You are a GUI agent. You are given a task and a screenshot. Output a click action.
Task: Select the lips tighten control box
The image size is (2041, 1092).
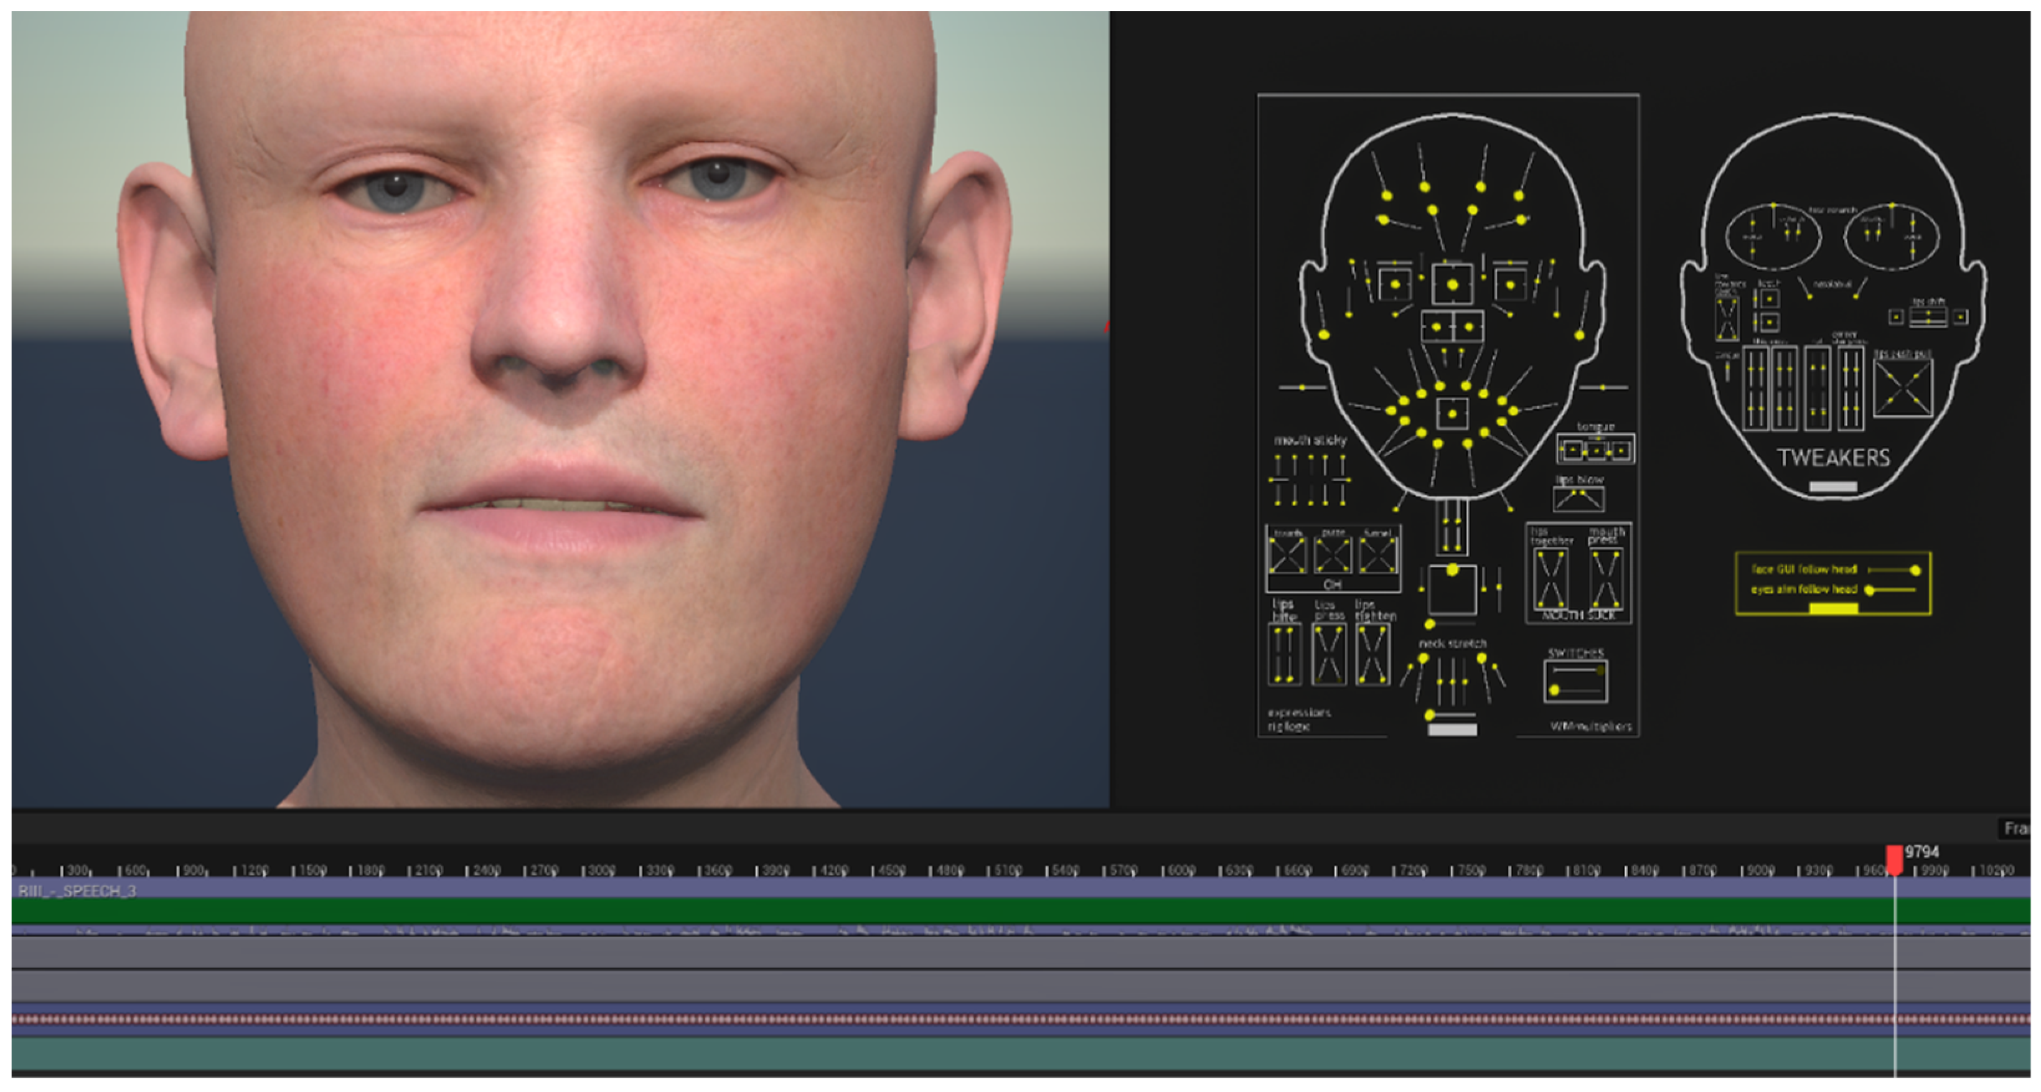[x=1372, y=654]
